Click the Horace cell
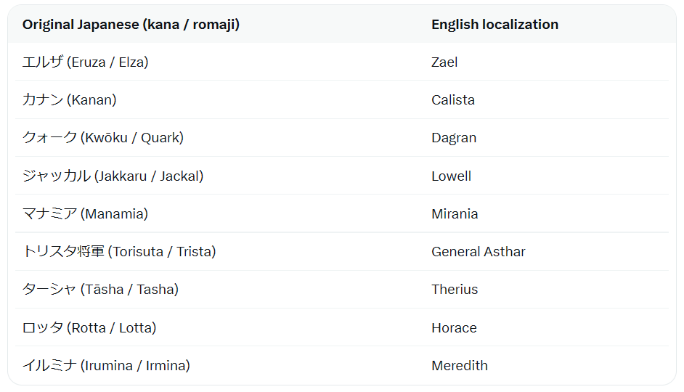Screen dimensions: 684x392 454,327
